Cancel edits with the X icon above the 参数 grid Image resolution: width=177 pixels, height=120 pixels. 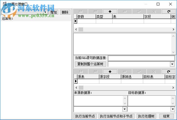click(154, 11)
